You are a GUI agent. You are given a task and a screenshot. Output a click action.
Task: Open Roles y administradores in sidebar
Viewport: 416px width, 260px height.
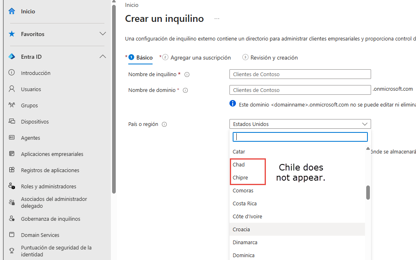pos(49,186)
